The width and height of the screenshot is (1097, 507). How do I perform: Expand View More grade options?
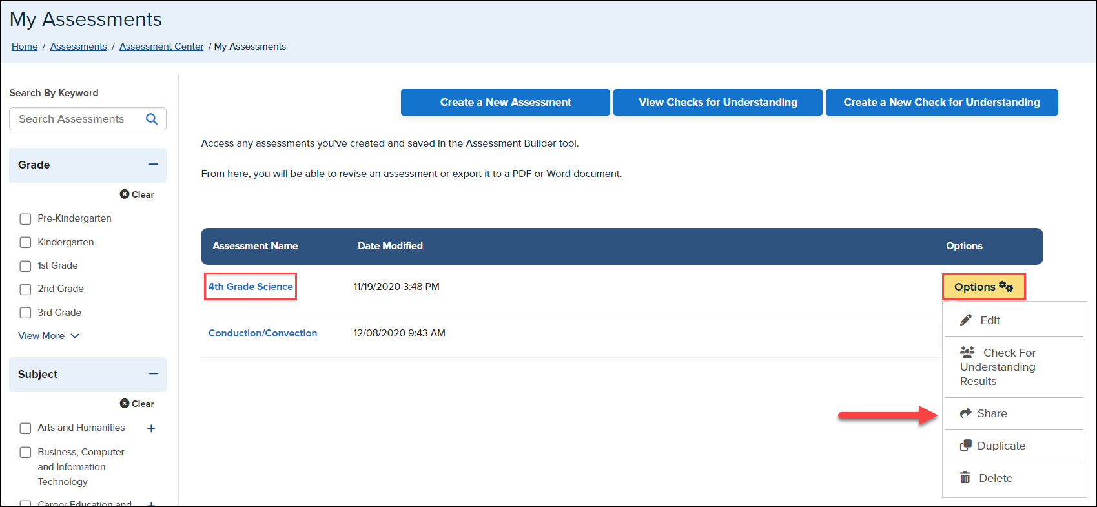click(x=48, y=336)
